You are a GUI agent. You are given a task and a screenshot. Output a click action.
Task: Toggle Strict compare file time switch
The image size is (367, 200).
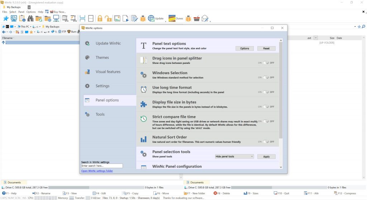click(x=266, y=121)
